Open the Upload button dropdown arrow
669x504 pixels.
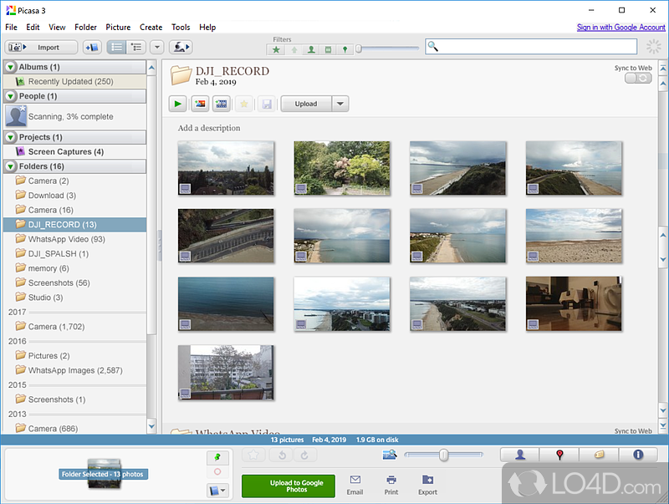click(x=340, y=104)
